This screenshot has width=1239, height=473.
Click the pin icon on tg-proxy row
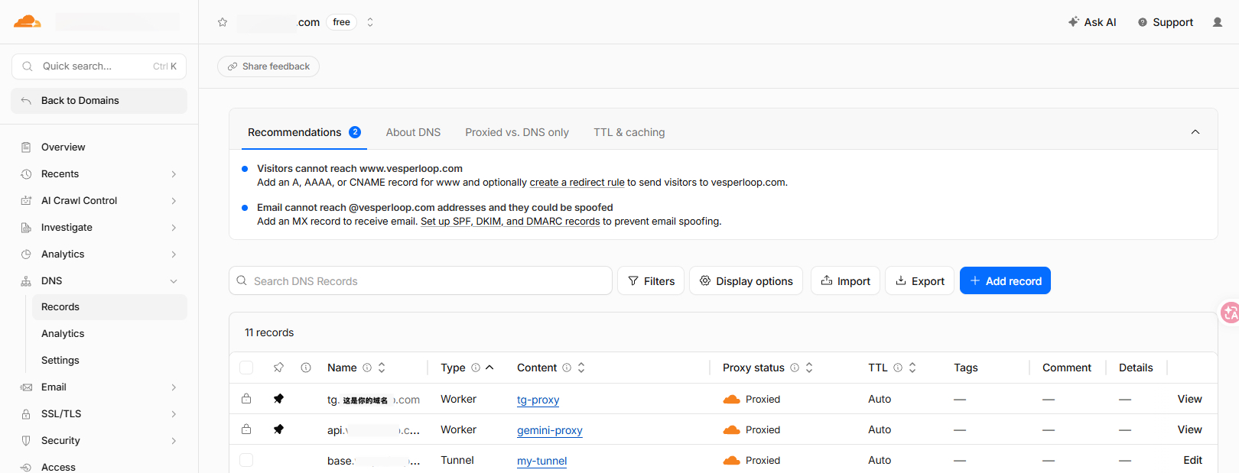[278, 399]
